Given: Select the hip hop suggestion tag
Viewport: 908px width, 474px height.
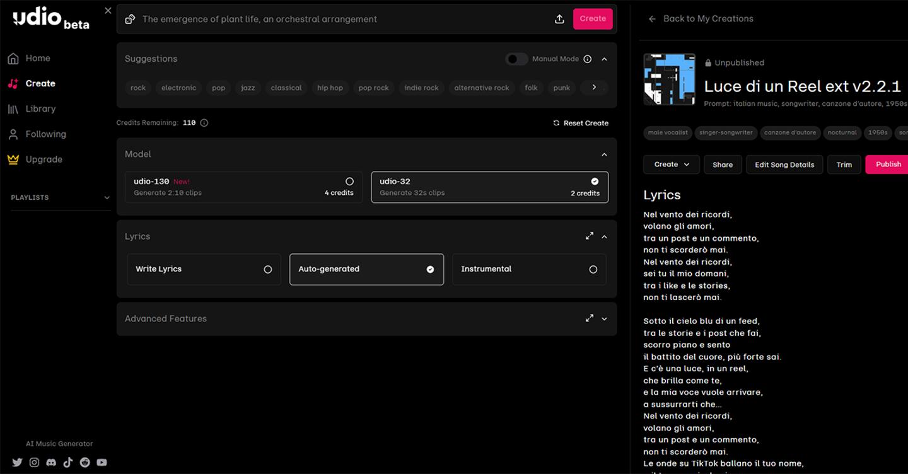Looking at the screenshot, I should 330,88.
